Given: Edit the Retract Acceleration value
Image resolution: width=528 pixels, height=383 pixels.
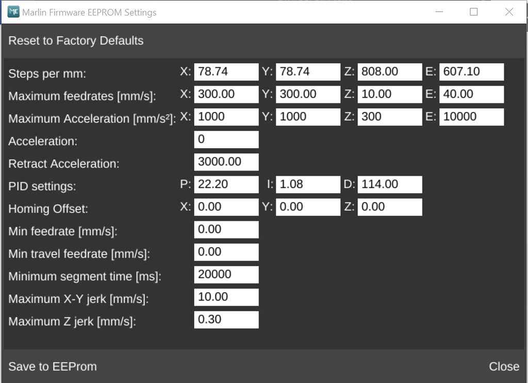Looking at the screenshot, I should click(x=226, y=162).
